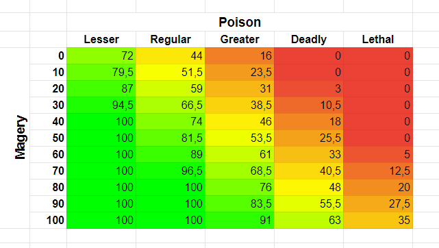
Task: Select the yellow cell with 48
Action: click(309, 187)
